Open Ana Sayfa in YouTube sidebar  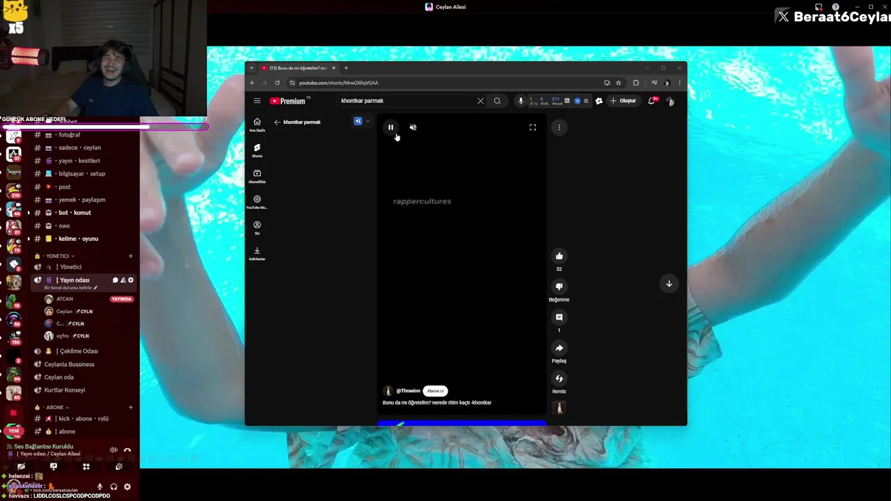point(257,125)
